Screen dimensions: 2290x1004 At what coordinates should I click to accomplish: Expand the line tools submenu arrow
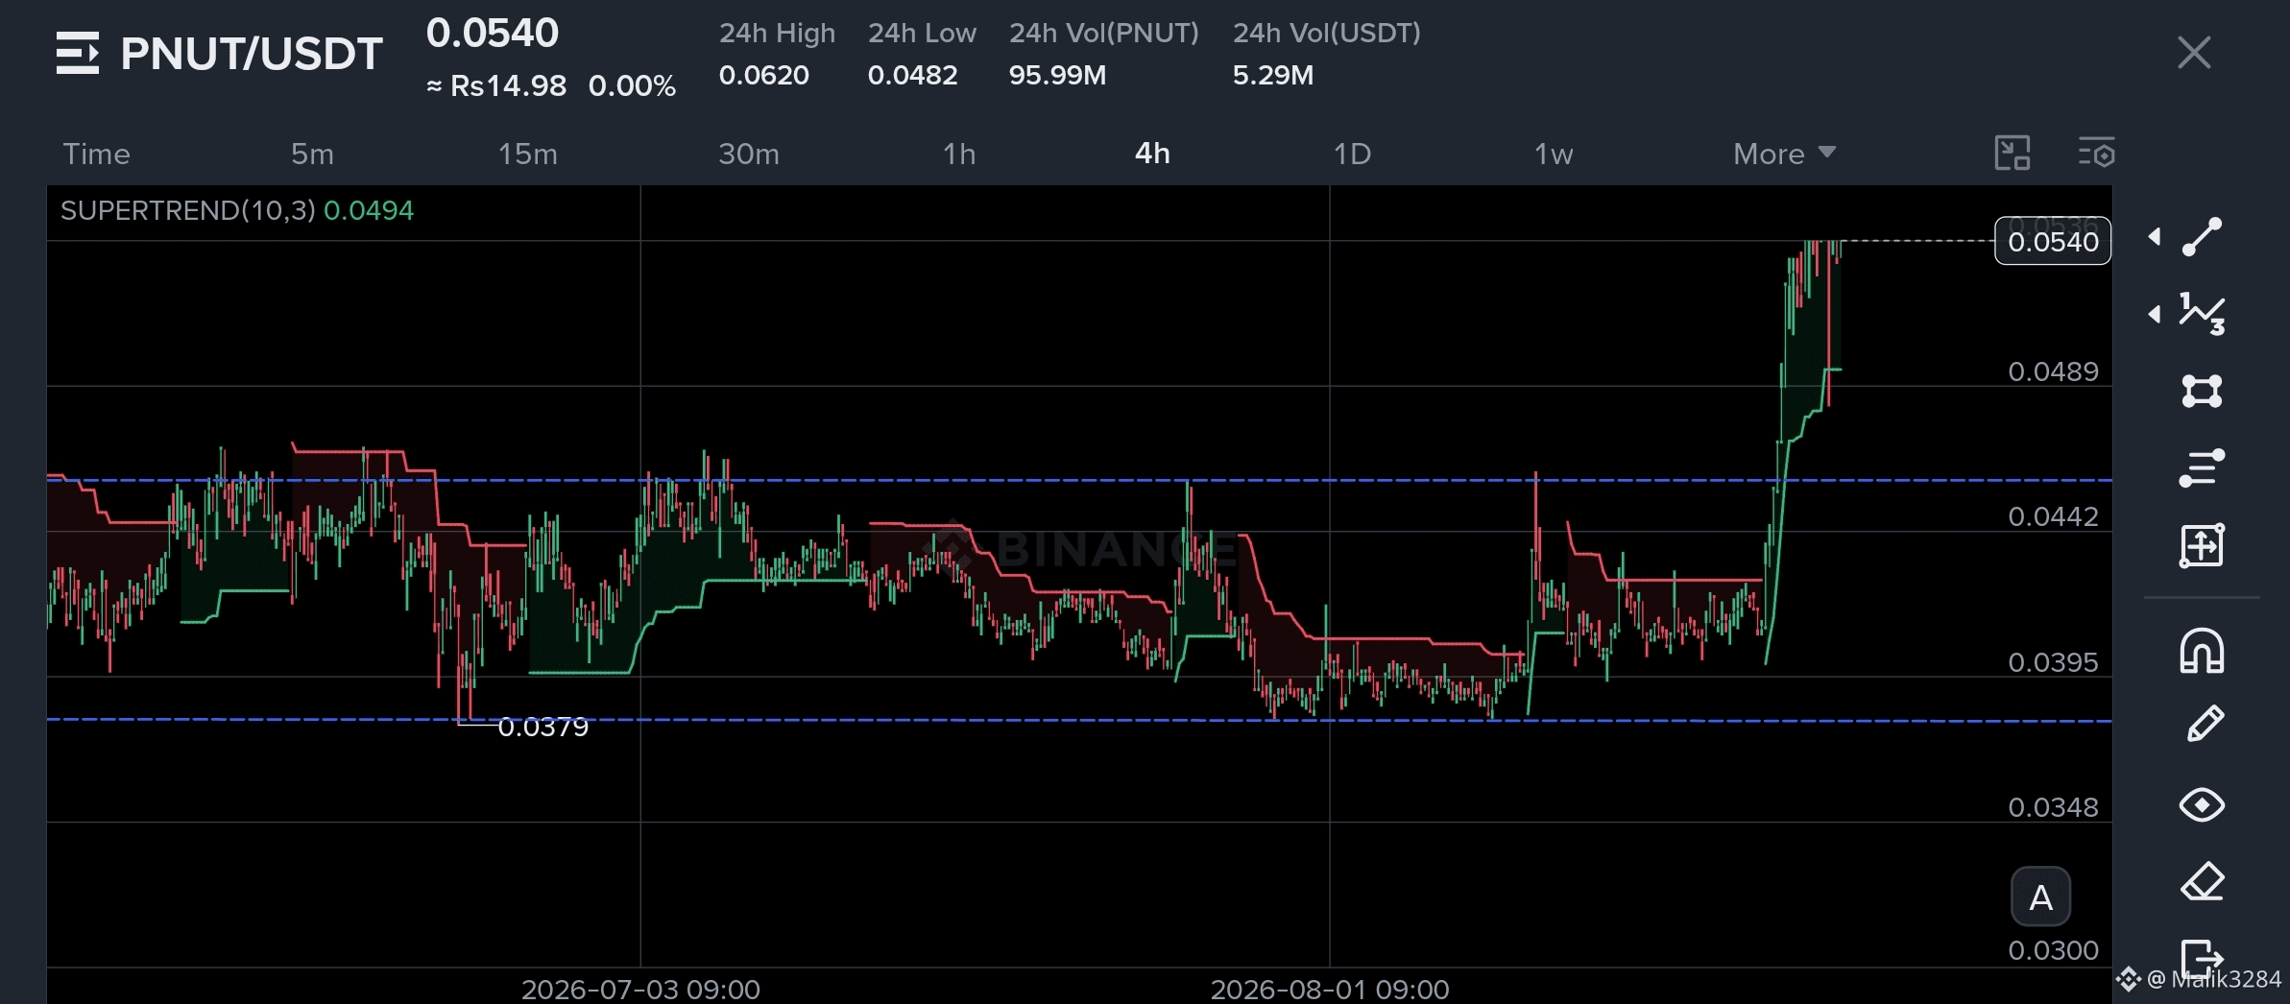coord(2155,237)
